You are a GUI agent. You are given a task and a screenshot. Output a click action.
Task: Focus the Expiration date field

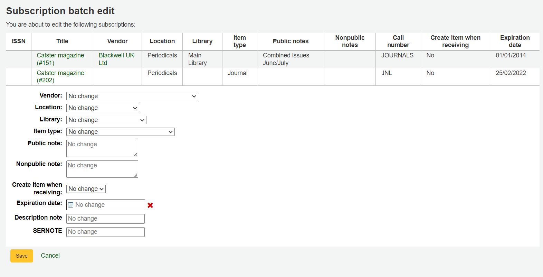tap(108, 205)
